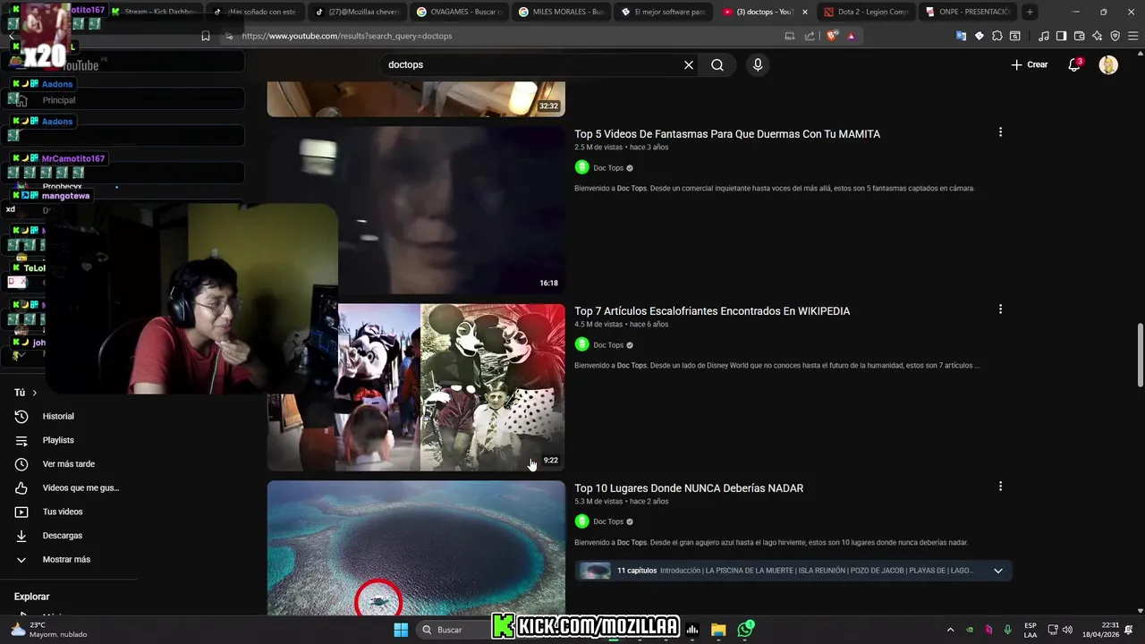
Task: Open the Windows Start menu
Action: (401, 630)
